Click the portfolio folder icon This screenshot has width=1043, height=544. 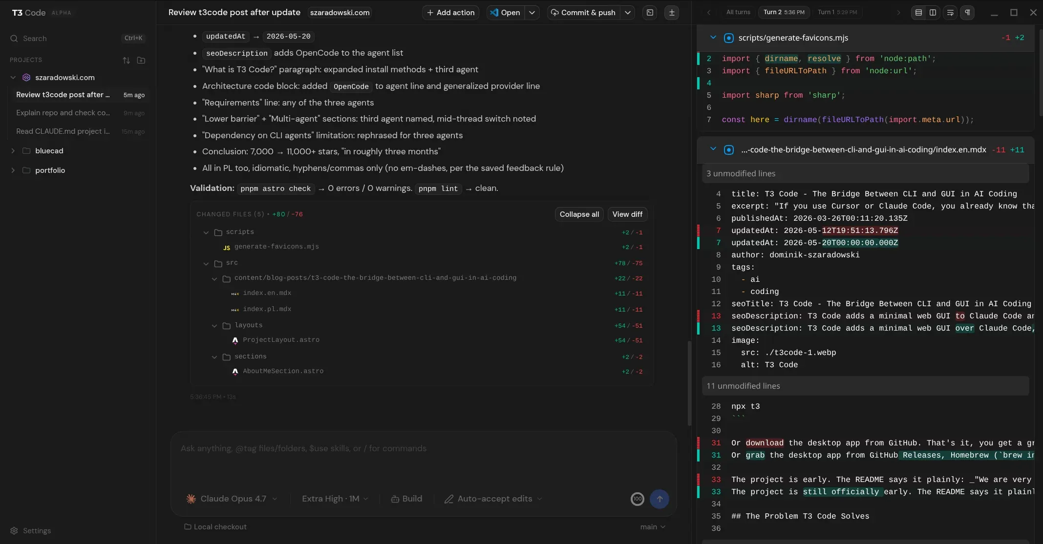coord(26,170)
